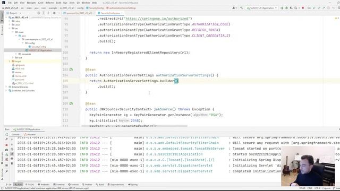Take thread dump camera icon

click(x=7, y=150)
